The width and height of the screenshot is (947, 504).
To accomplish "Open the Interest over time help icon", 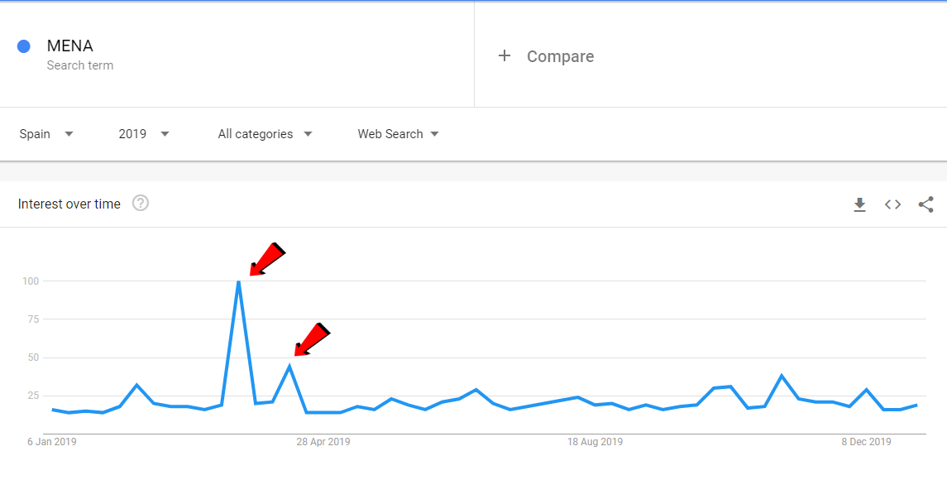I will [x=140, y=203].
